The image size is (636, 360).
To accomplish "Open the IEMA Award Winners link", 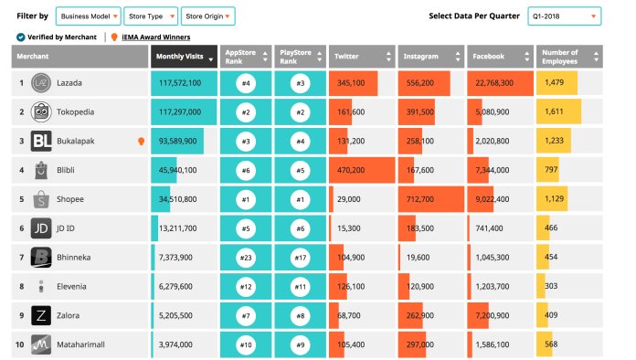I will click(155, 37).
